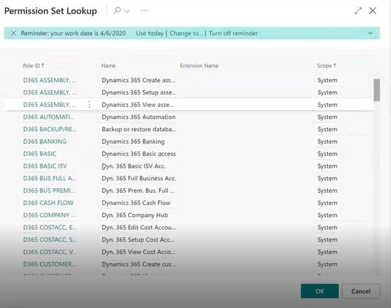Viewport: 391px width, 308px height.
Task: Click 'Dynamics 365 Create cus...' name cell
Action: point(139,264)
